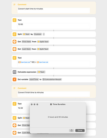Viewport: 107px width, 138px height.
Task: Click the top Comment action icon
Action: pos(14,4)
